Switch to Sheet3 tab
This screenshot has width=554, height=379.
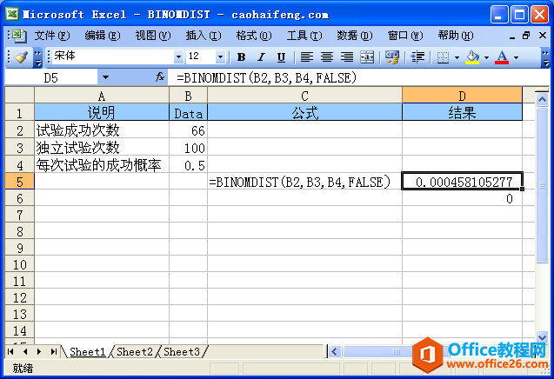click(182, 352)
